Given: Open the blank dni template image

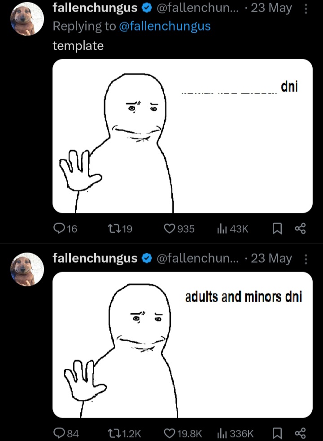Looking at the screenshot, I should pos(183,136).
